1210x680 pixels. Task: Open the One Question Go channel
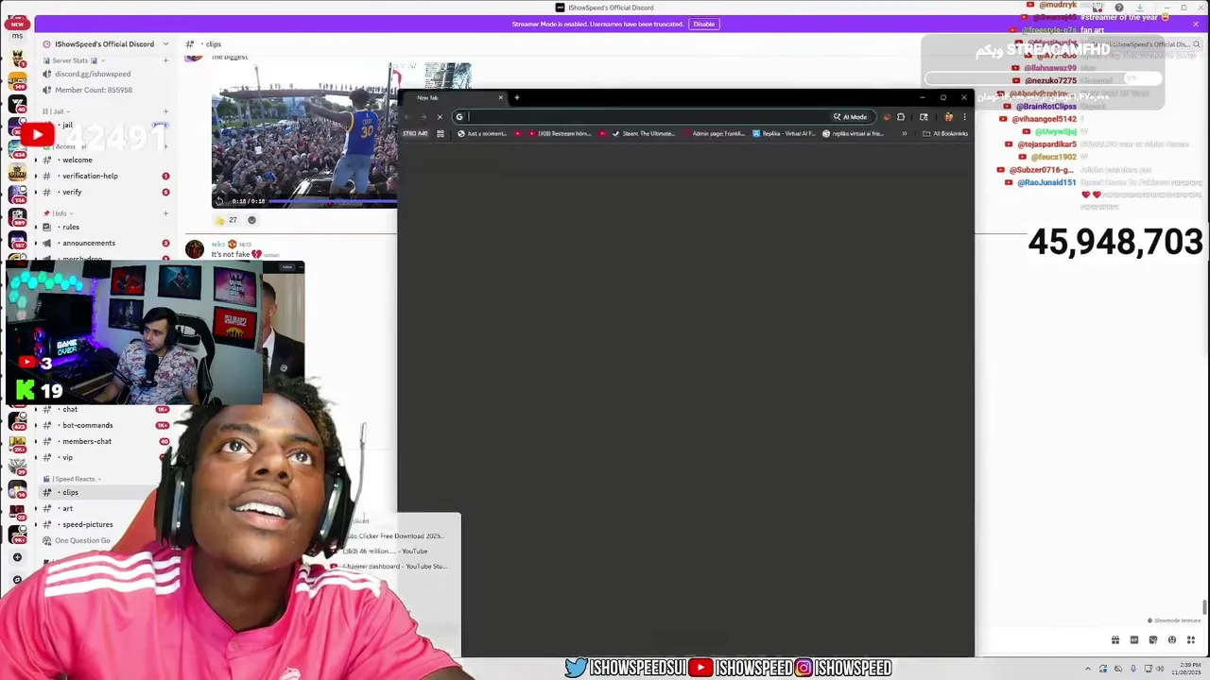pyautogui.click(x=82, y=540)
